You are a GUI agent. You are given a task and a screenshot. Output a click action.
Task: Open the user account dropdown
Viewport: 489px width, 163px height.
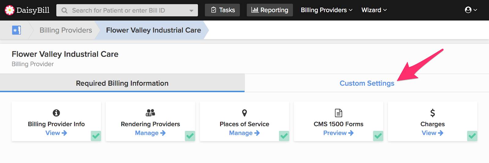click(471, 10)
